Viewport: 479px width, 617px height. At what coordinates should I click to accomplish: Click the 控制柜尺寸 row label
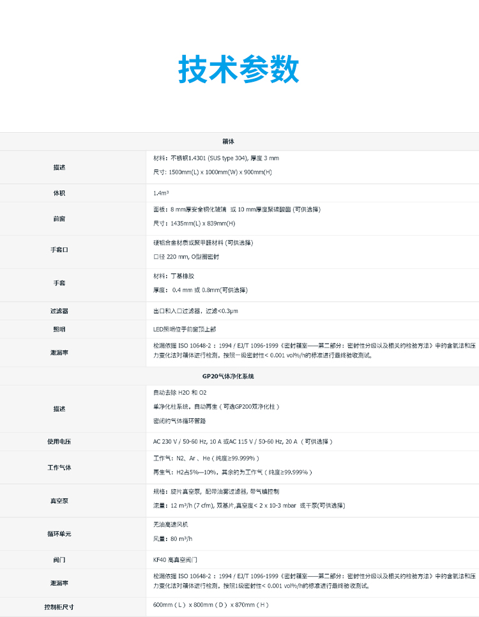pos(59,606)
